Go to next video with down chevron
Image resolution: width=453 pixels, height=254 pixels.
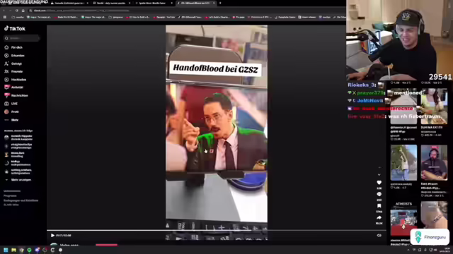tap(379, 175)
